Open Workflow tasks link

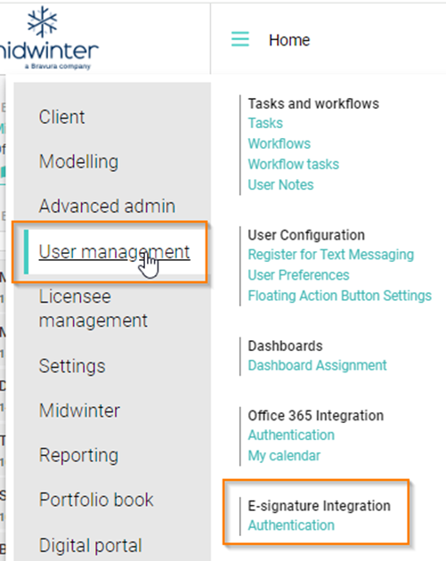click(x=294, y=164)
